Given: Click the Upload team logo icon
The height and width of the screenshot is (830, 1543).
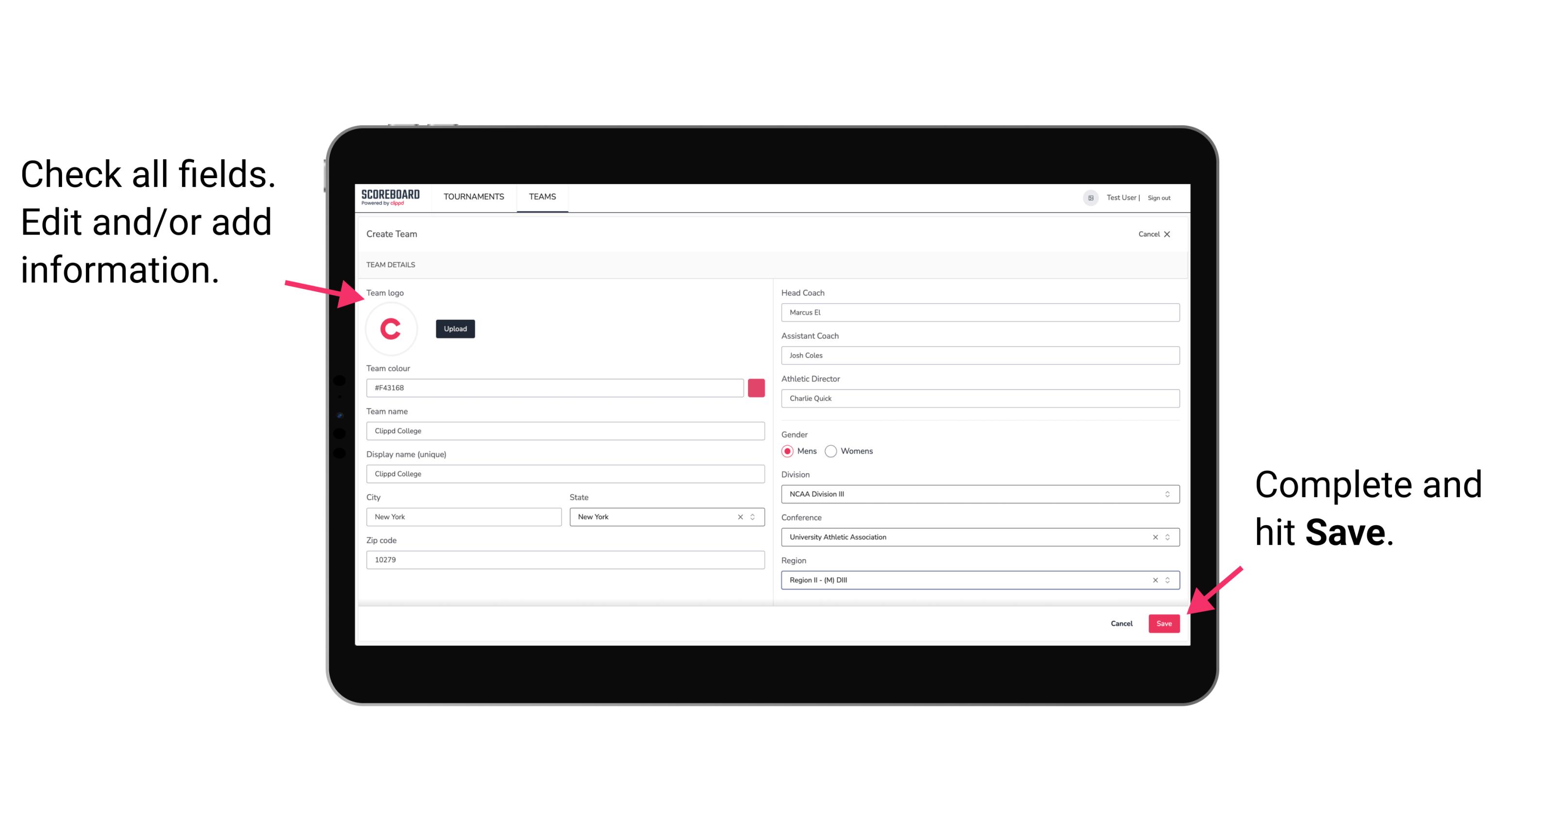Looking at the screenshot, I should click(x=455, y=328).
